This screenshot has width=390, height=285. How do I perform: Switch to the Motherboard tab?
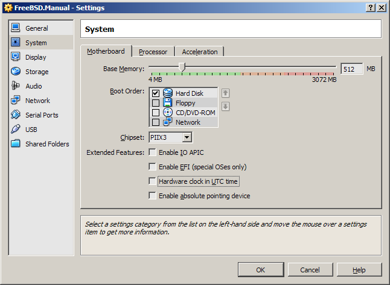106,51
